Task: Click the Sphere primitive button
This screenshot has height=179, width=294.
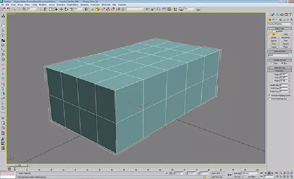Action: click(x=274, y=37)
